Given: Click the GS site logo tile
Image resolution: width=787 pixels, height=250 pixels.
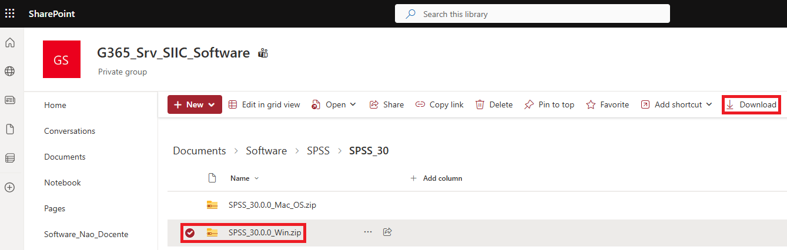Looking at the screenshot, I should pyautogui.click(x=61, y=59).
